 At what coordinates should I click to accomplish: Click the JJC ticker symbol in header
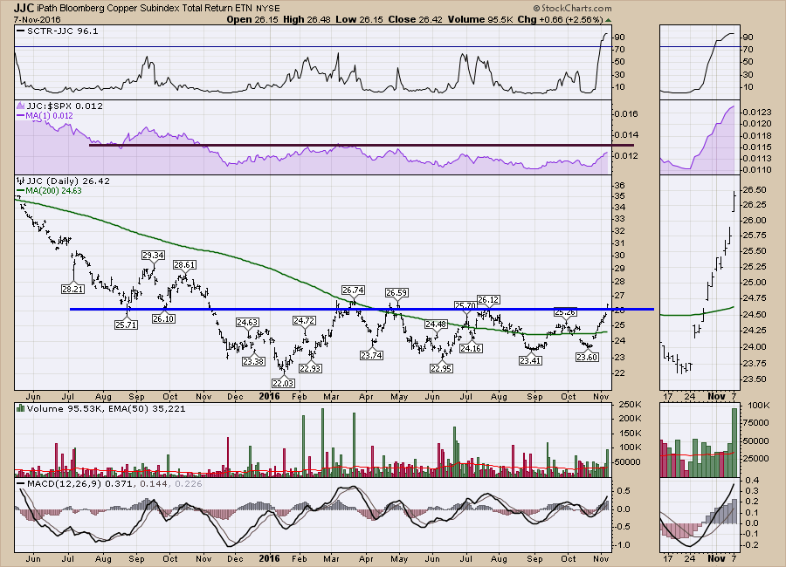click(x=24, y=8)
